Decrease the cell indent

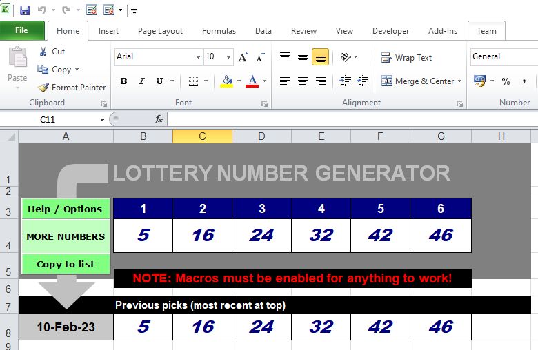[x=345, y=81]
